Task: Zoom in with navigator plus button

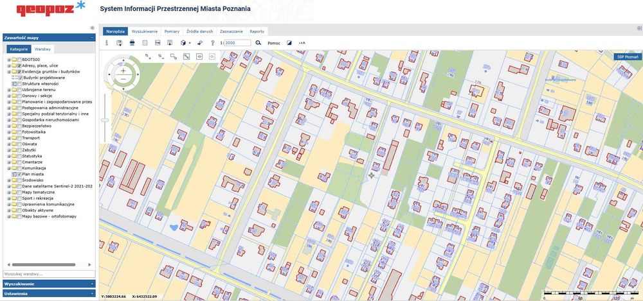Action: pos(123,71)
